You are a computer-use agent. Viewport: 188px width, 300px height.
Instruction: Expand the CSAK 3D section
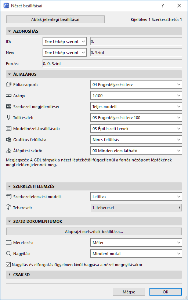[x=9, y=275]
